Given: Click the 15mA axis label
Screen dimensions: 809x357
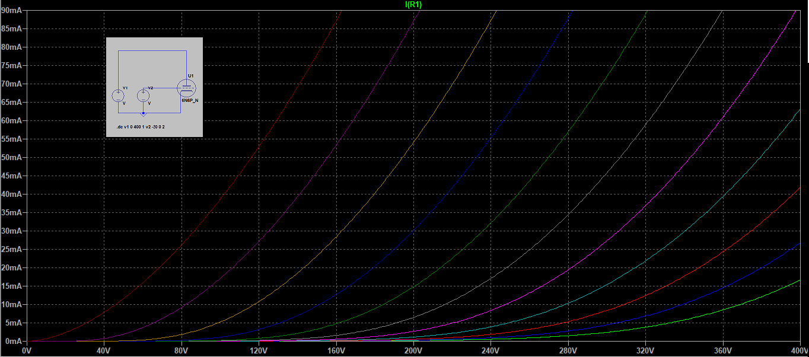Looking at the screenshot, I should pyautogui.click(x=11, y=286).
